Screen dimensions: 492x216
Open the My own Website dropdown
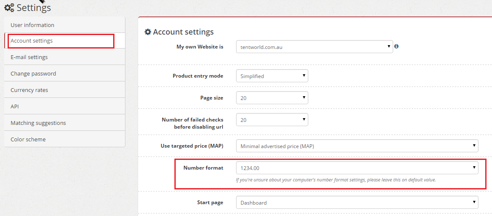[314, 46]
